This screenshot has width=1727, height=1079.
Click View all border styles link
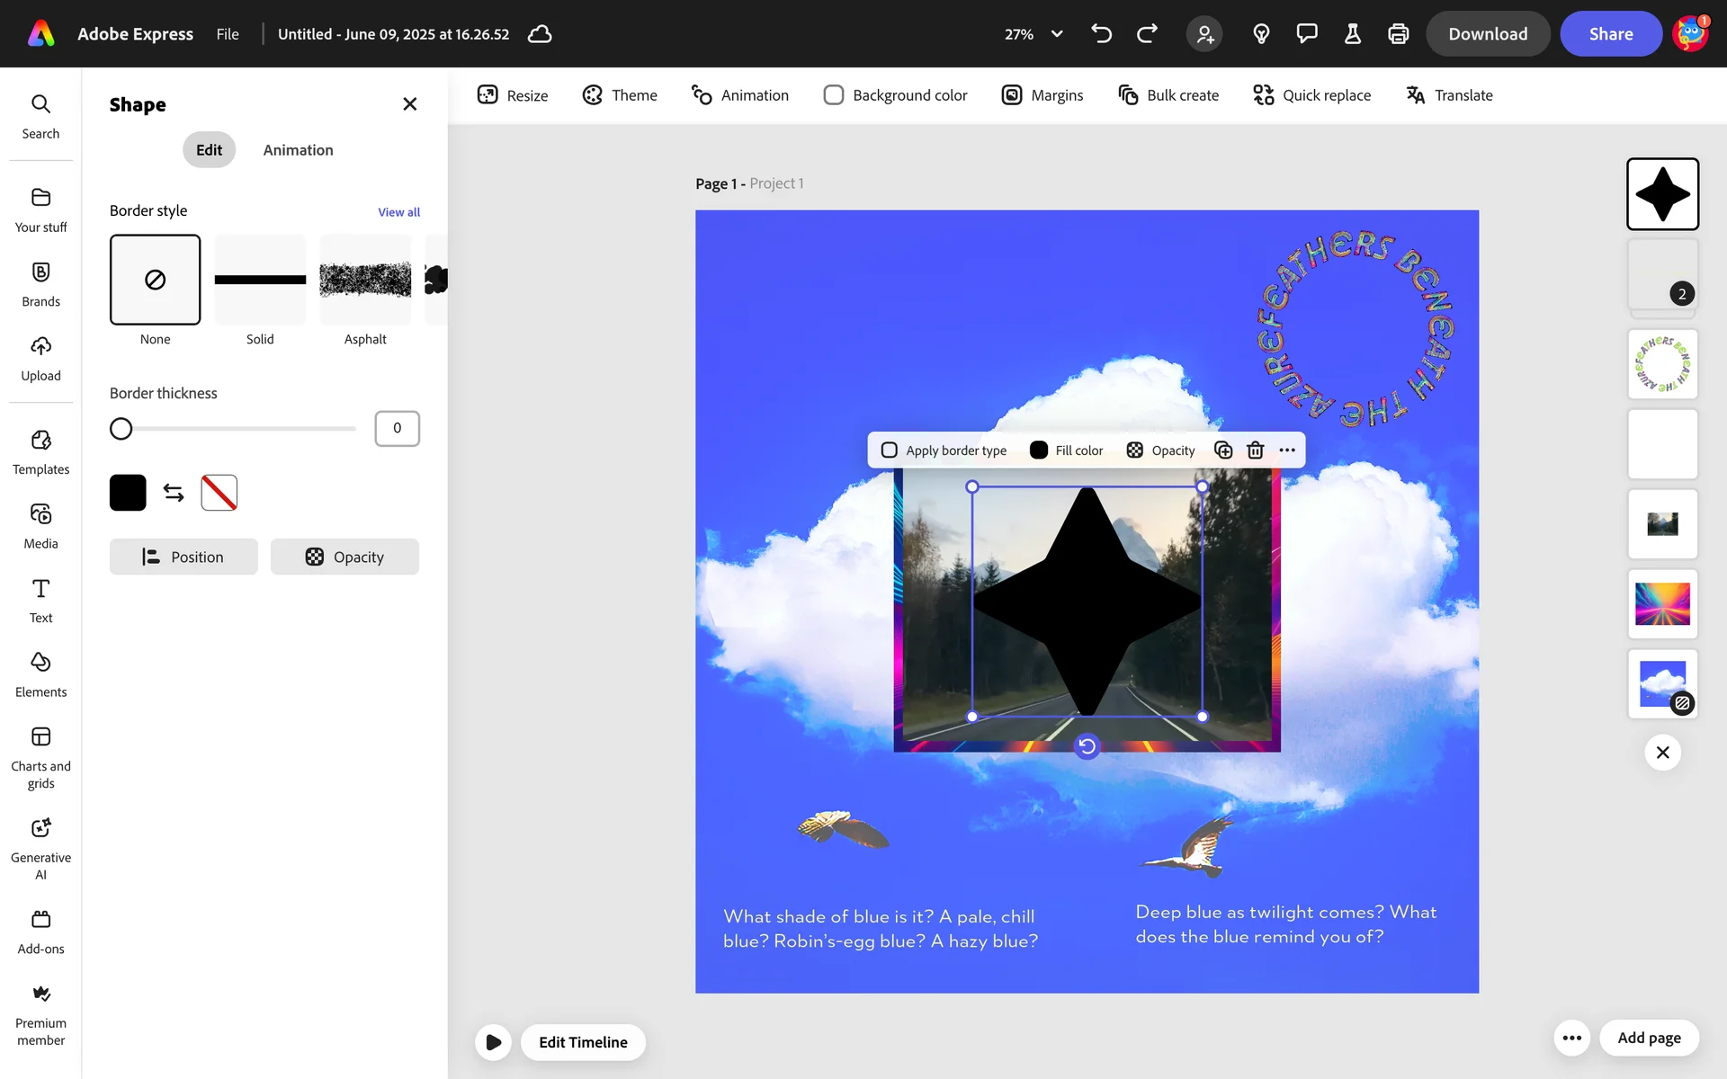tap(398, 212)
